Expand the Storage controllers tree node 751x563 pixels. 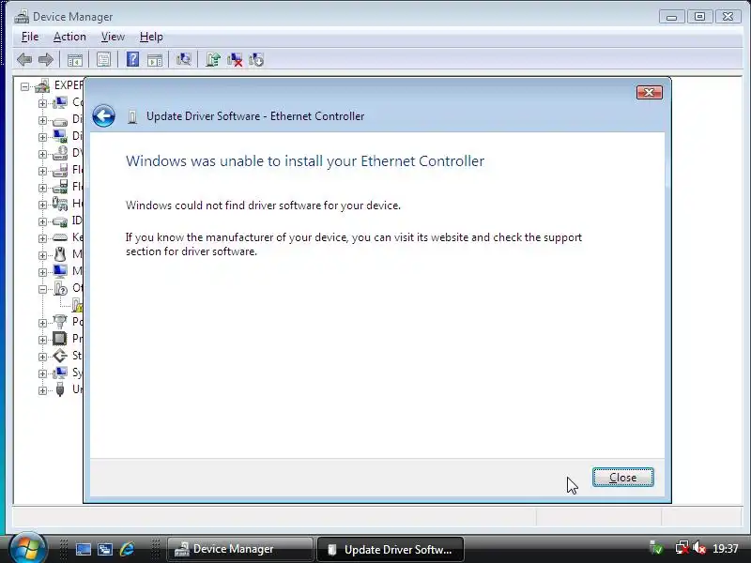(x=42, y=357)
